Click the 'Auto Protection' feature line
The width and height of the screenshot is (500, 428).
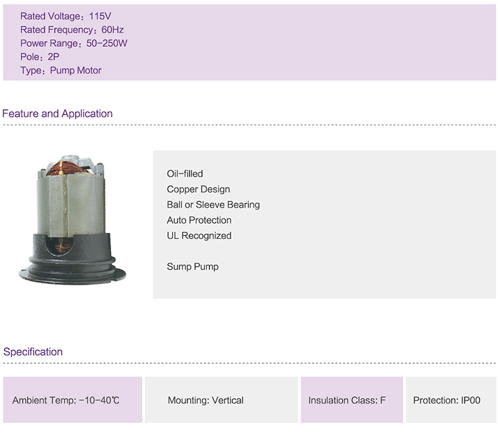[199, 220]
